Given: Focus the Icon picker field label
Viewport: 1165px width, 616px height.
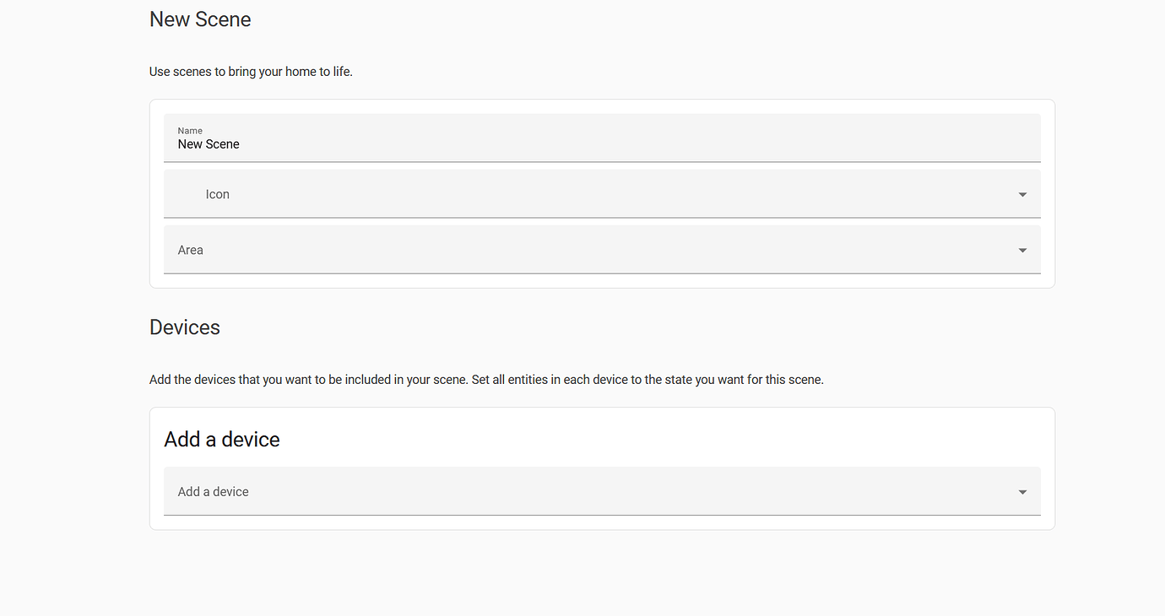Looking at the screenshot, I should (x=218, y=194).
